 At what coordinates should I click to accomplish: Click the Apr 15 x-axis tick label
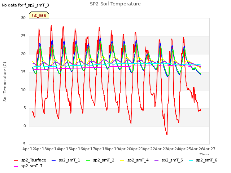click(65, 149)
